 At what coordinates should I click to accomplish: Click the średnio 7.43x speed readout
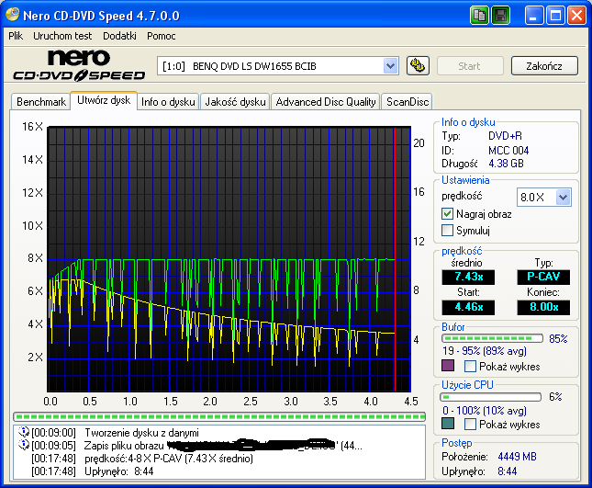click(468, 277)
